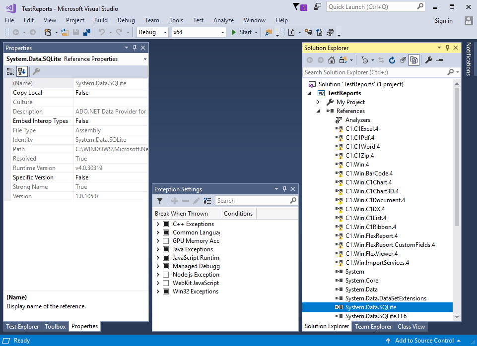The image size is (477, 346).
Task: Open the Tools menu
Action: tap(176, 20)
